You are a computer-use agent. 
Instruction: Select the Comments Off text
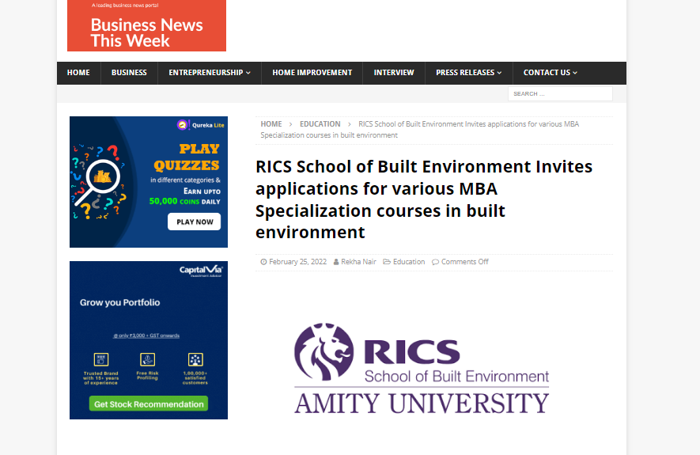(x=465, y=262)
